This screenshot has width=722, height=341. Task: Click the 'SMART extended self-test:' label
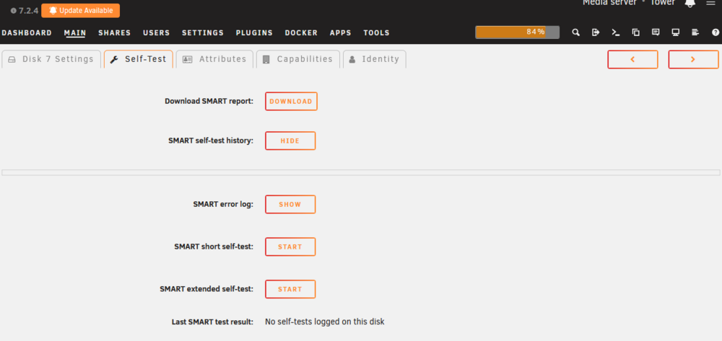206,289
